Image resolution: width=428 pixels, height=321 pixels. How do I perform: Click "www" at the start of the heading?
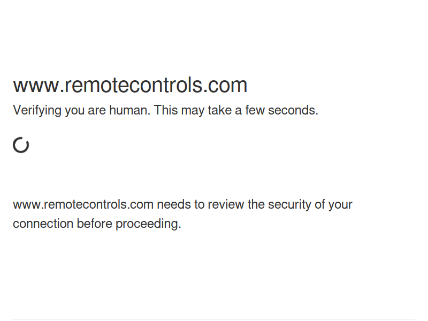36,85
